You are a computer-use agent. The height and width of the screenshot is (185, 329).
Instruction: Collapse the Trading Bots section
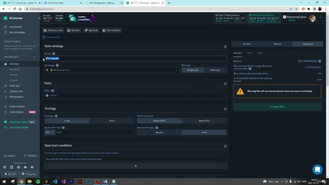coord(34,57)
